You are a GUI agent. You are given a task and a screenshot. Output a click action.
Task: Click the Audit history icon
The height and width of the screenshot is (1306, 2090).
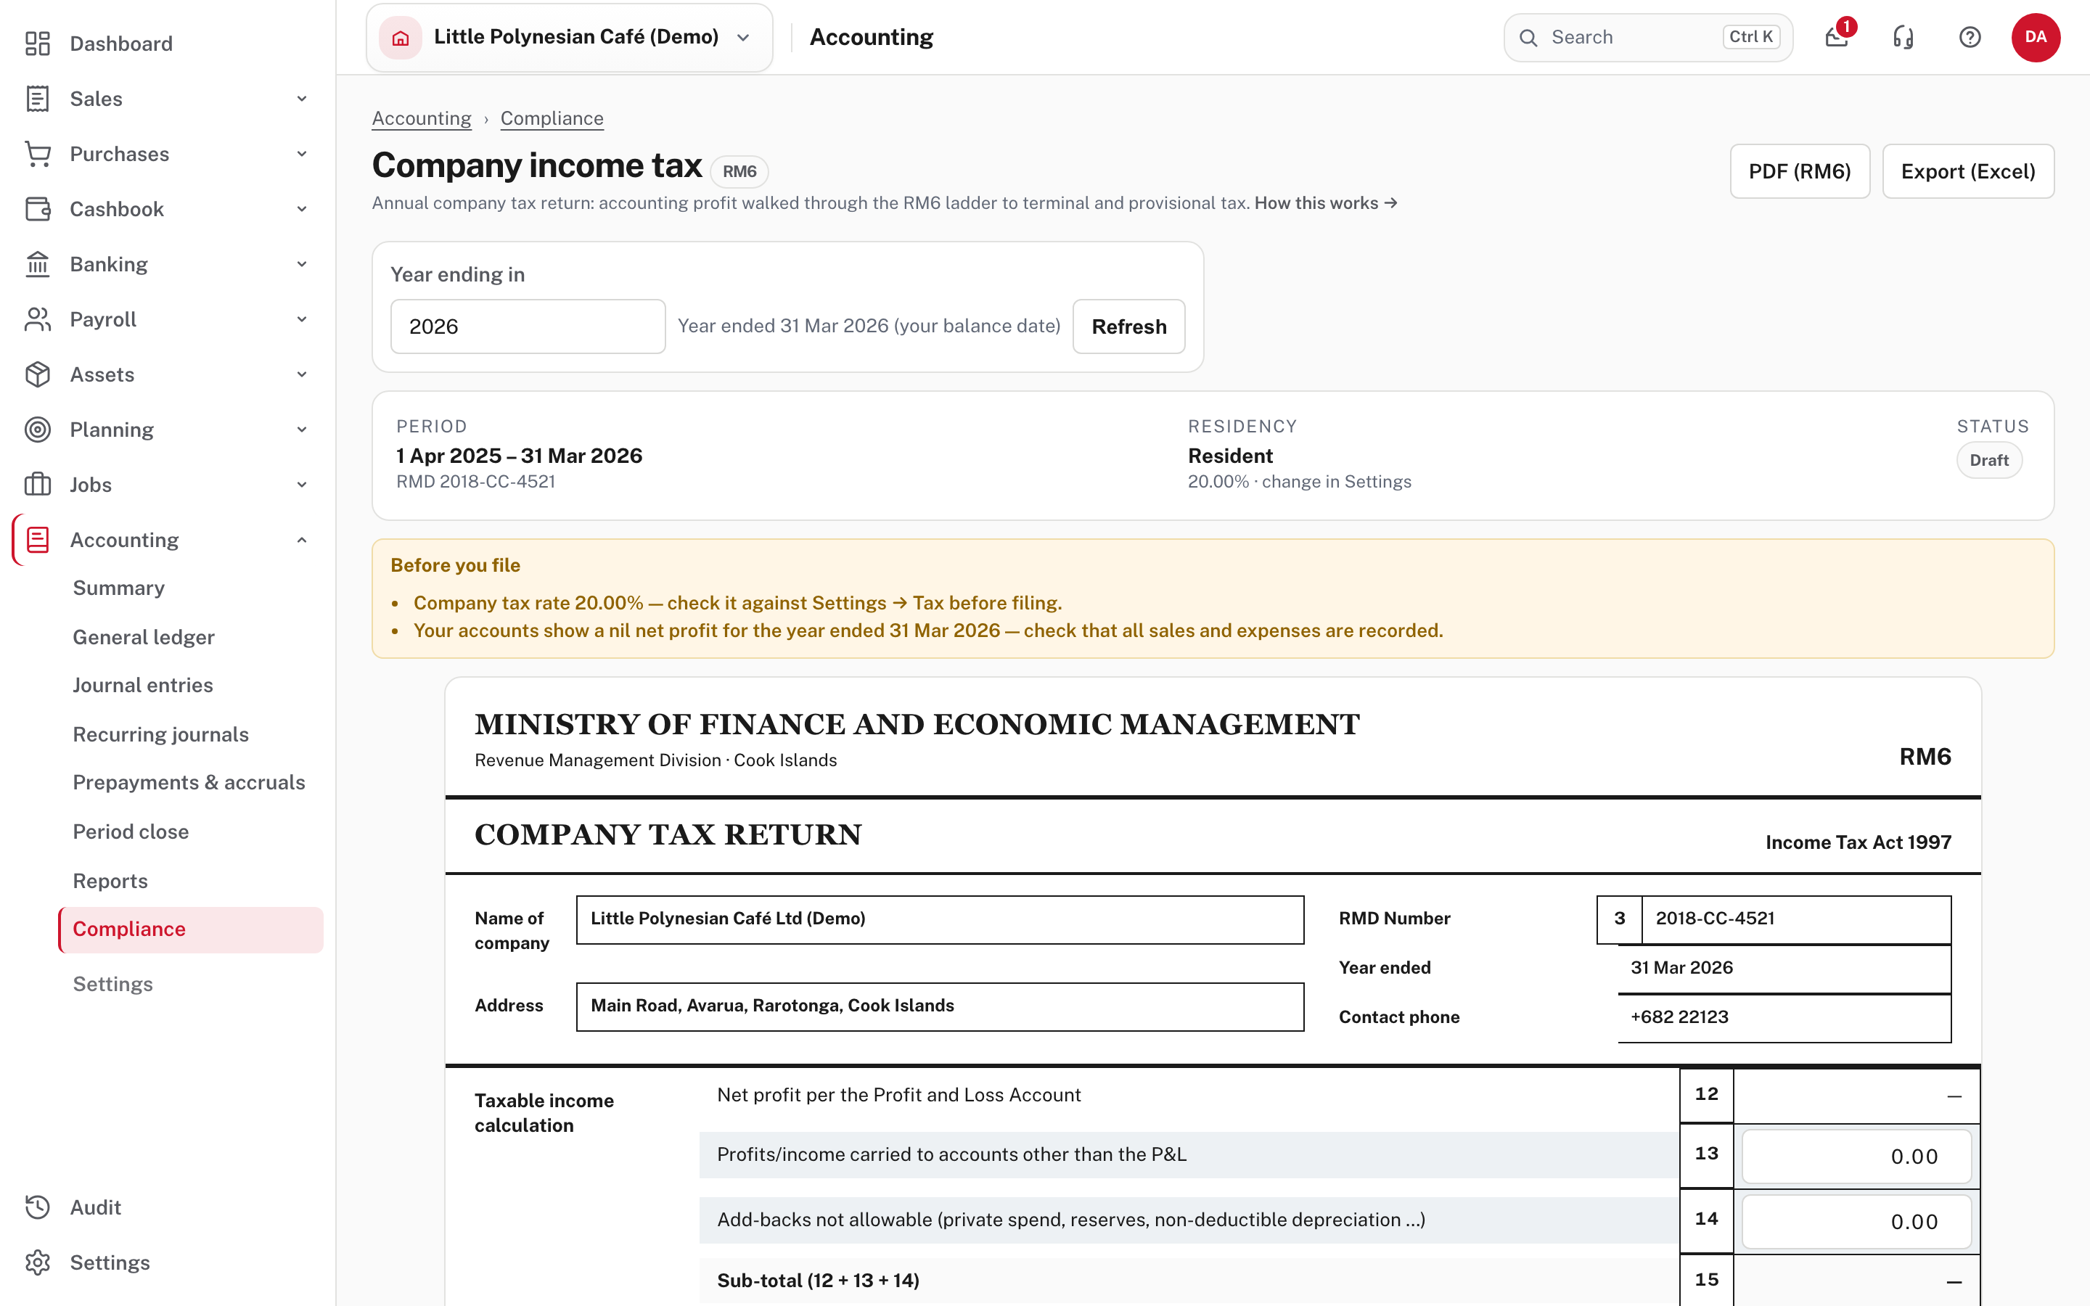[37, 1207]
